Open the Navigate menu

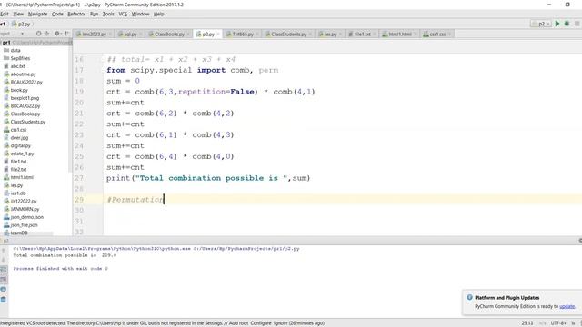click(37, 14)
